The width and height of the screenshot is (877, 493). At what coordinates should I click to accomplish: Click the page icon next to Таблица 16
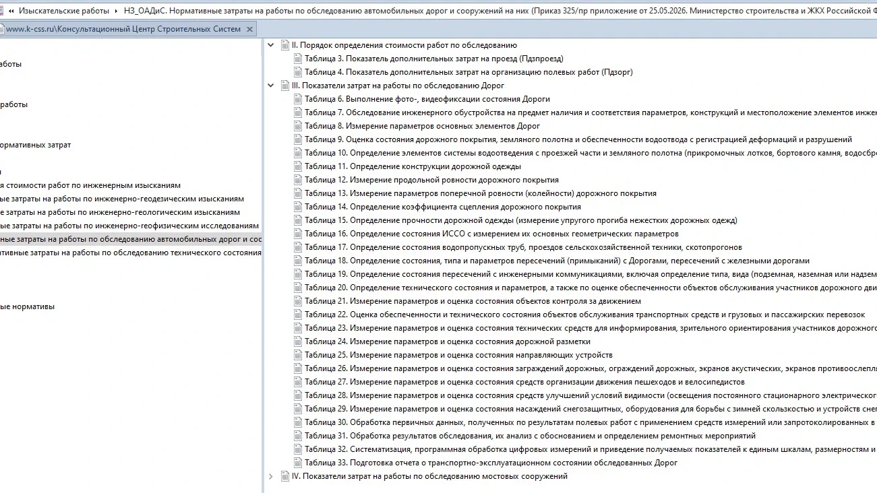tap(298, 234)
